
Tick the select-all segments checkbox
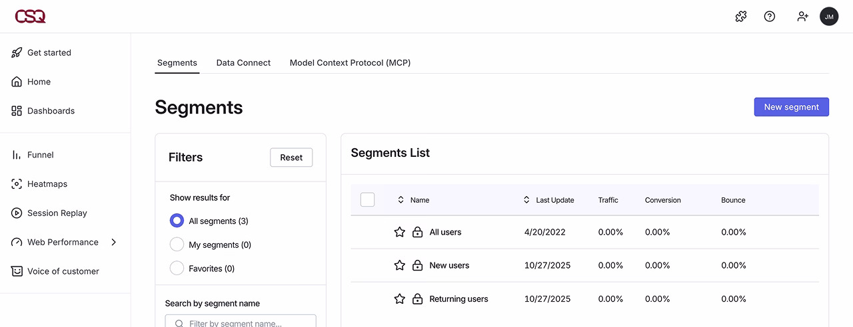367,199
